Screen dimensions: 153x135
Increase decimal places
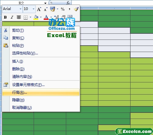[x=56, y=17]
